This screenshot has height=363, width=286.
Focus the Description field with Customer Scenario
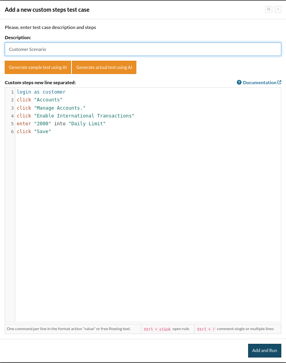pos(143,49)
